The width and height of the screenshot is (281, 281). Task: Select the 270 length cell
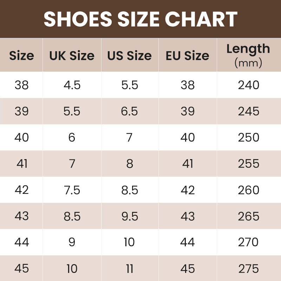(248, 242)
